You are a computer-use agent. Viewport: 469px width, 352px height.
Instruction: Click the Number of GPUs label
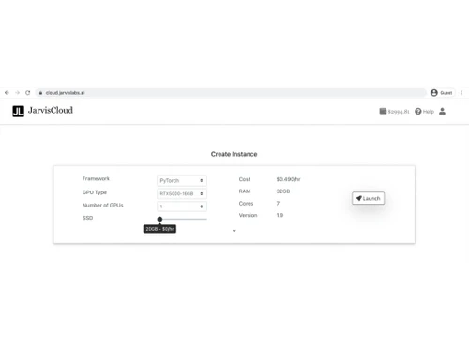(x=102, y=205)
